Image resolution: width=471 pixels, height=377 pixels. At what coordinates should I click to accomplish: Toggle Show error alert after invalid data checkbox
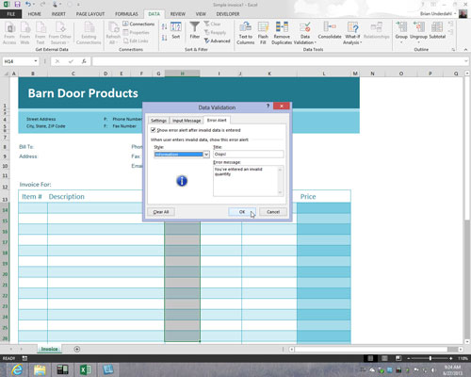(x=154, y=130)
